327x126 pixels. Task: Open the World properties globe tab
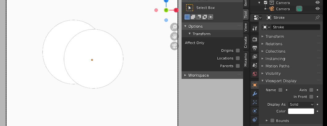255,74
